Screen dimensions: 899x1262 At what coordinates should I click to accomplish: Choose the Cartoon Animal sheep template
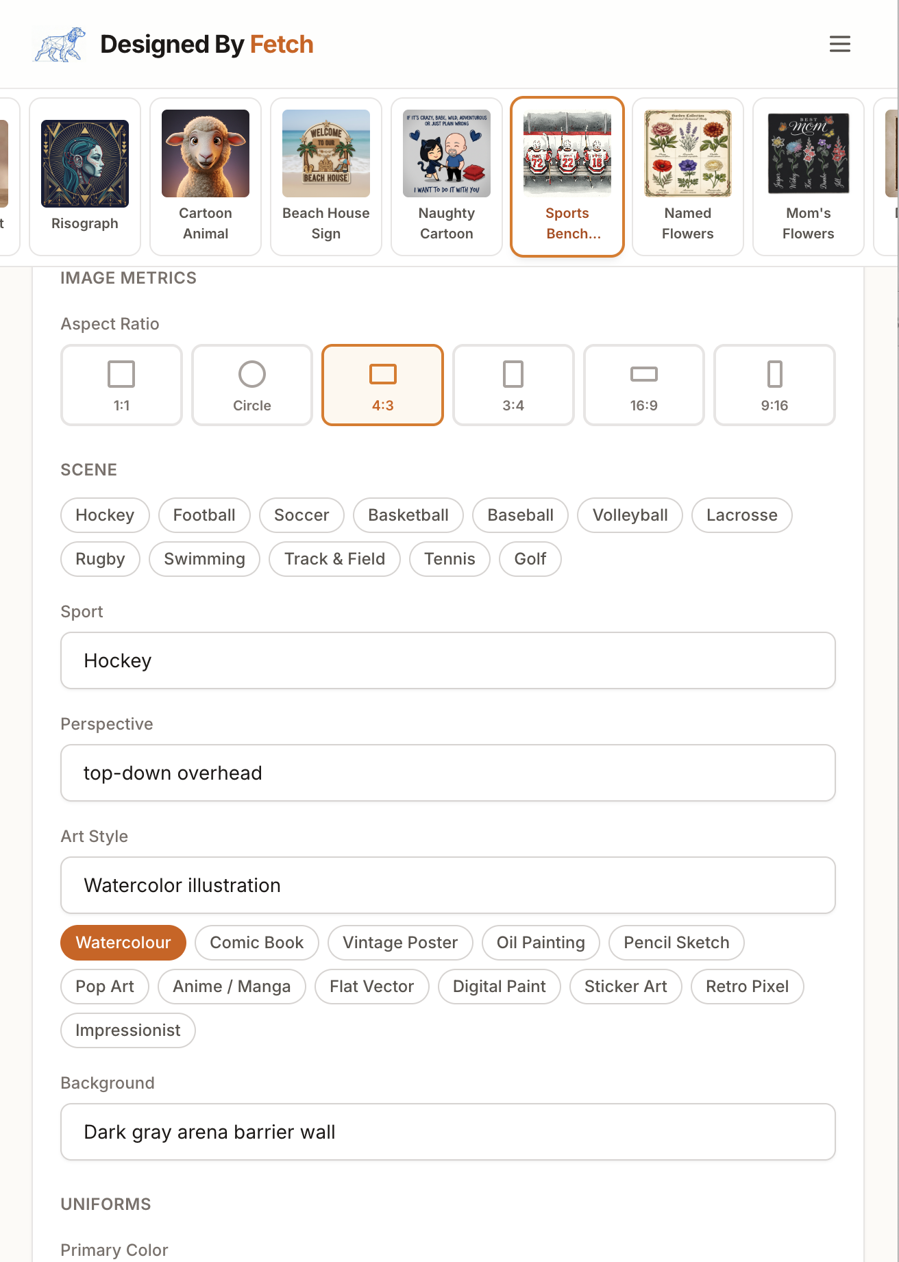click(206, 177)
